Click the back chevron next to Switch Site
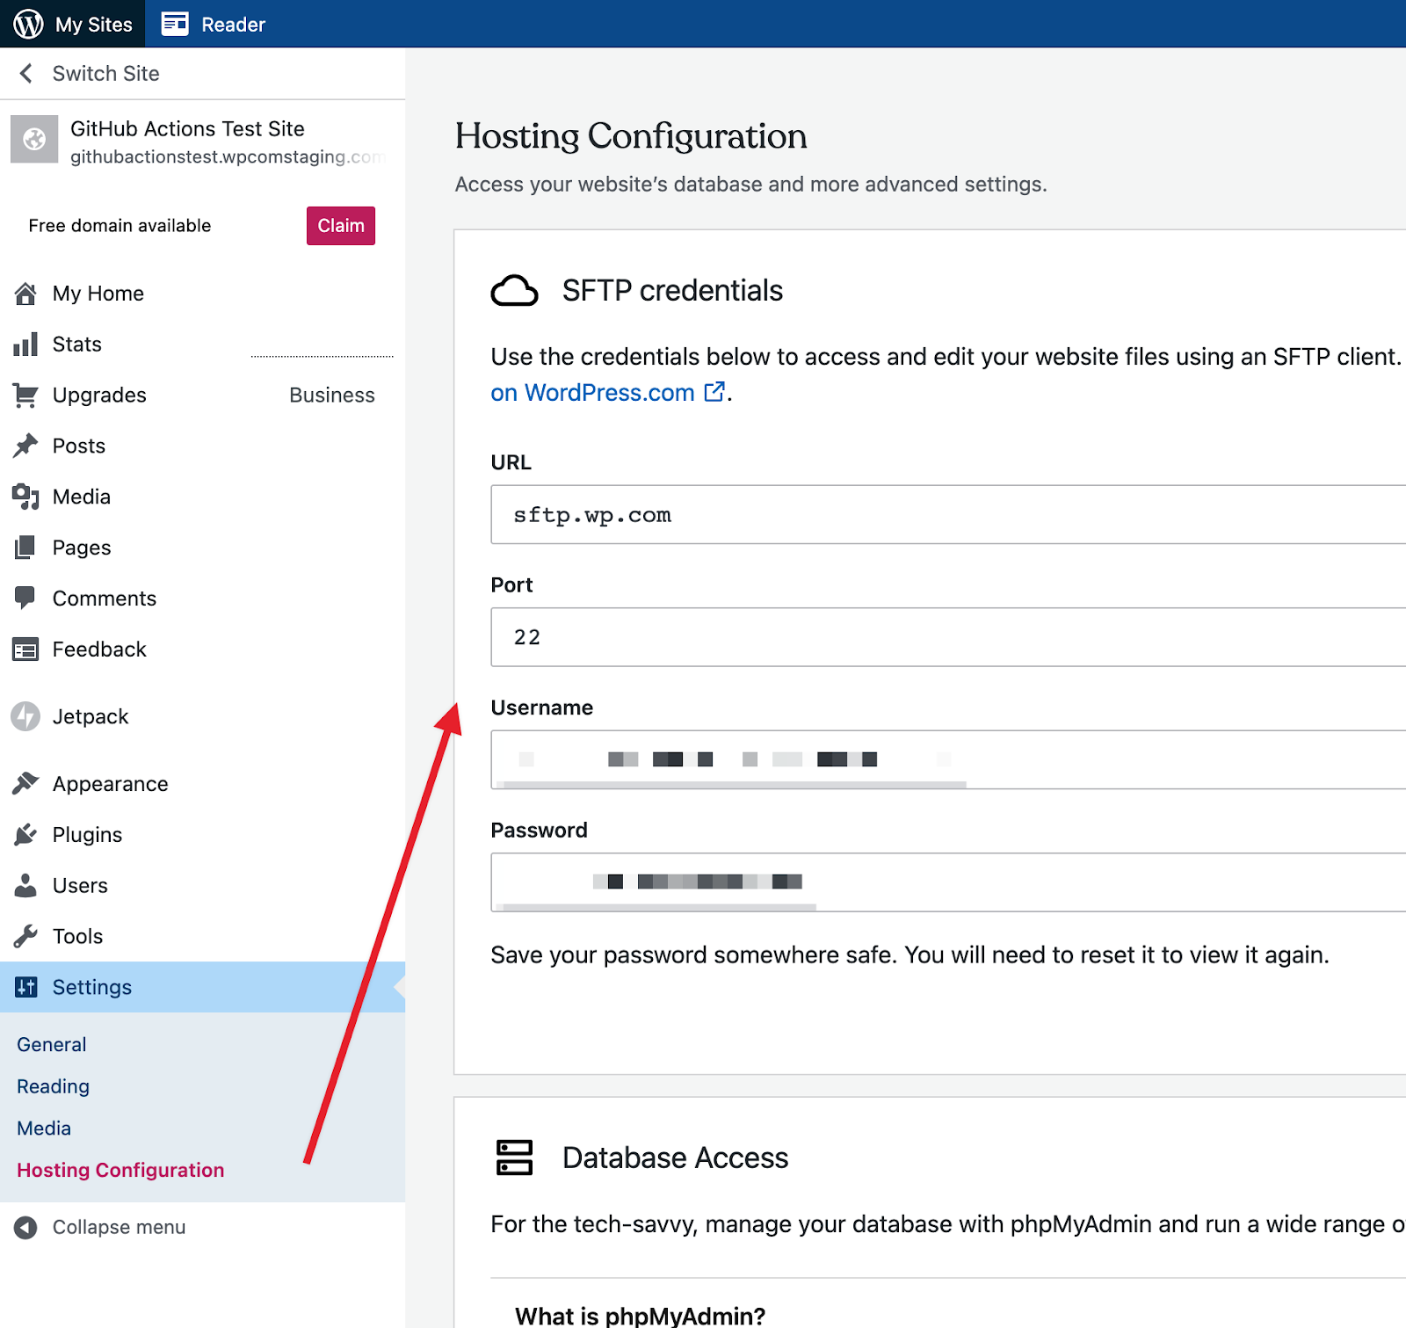 point(26,73)
